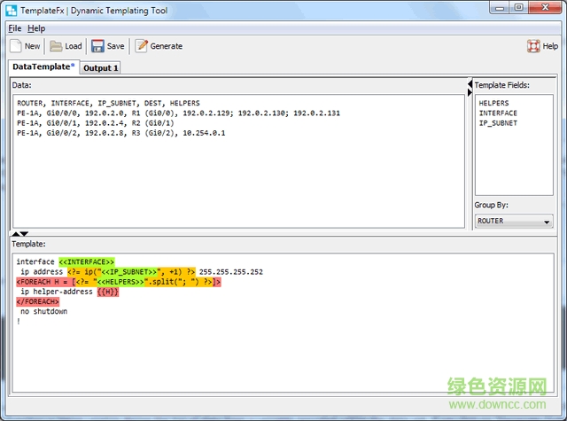567x421 pixels.
Task: Click down arrow on horizontal splitter
Action: (24, 234)
